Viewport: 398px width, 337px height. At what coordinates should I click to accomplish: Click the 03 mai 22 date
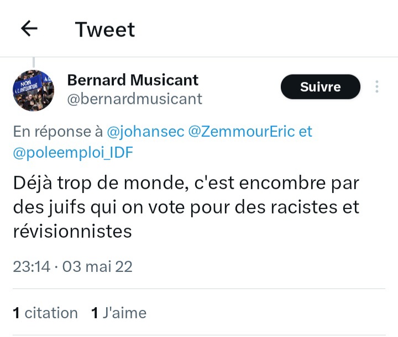pos(97,267)
